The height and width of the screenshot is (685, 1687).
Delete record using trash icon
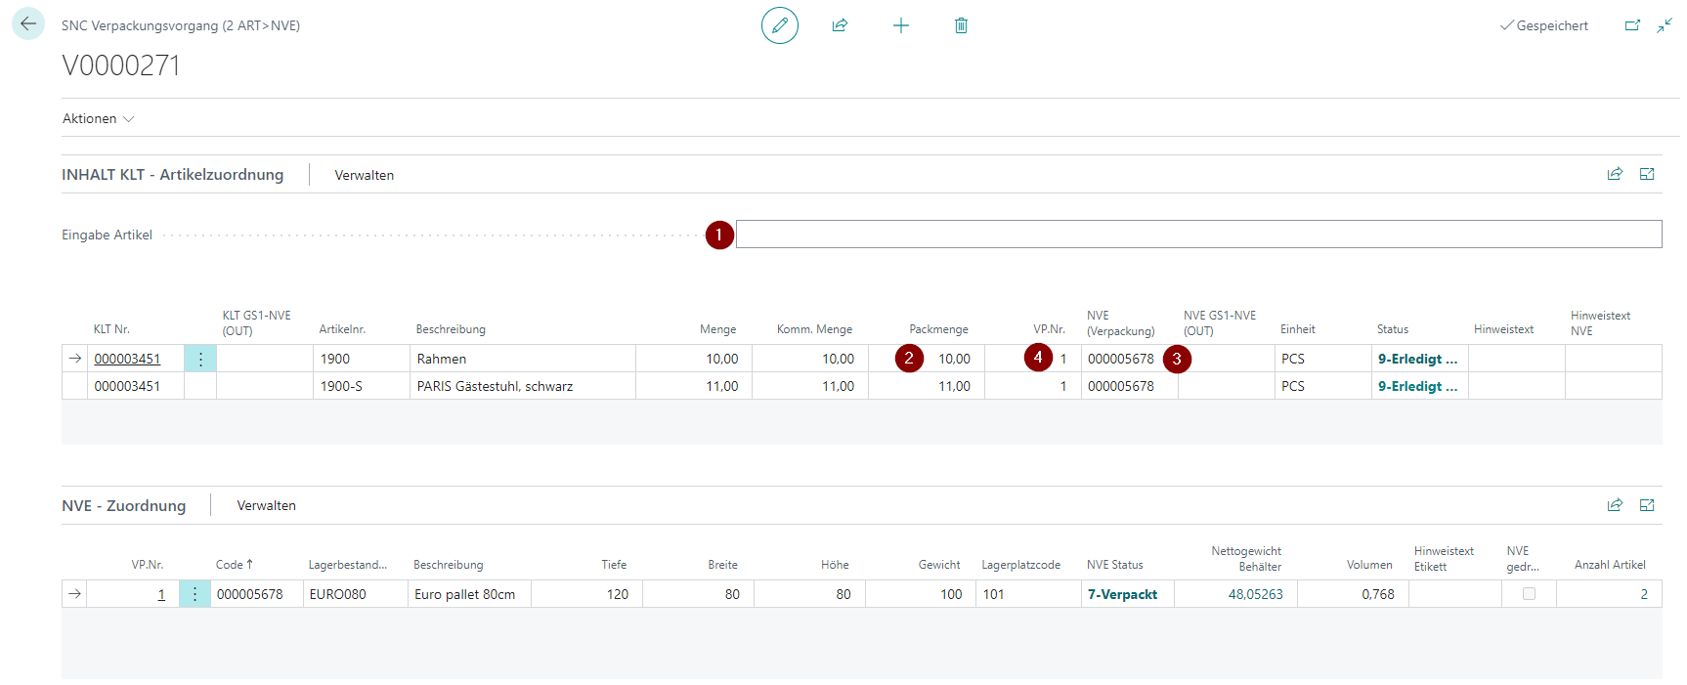[x=961, y=25]
